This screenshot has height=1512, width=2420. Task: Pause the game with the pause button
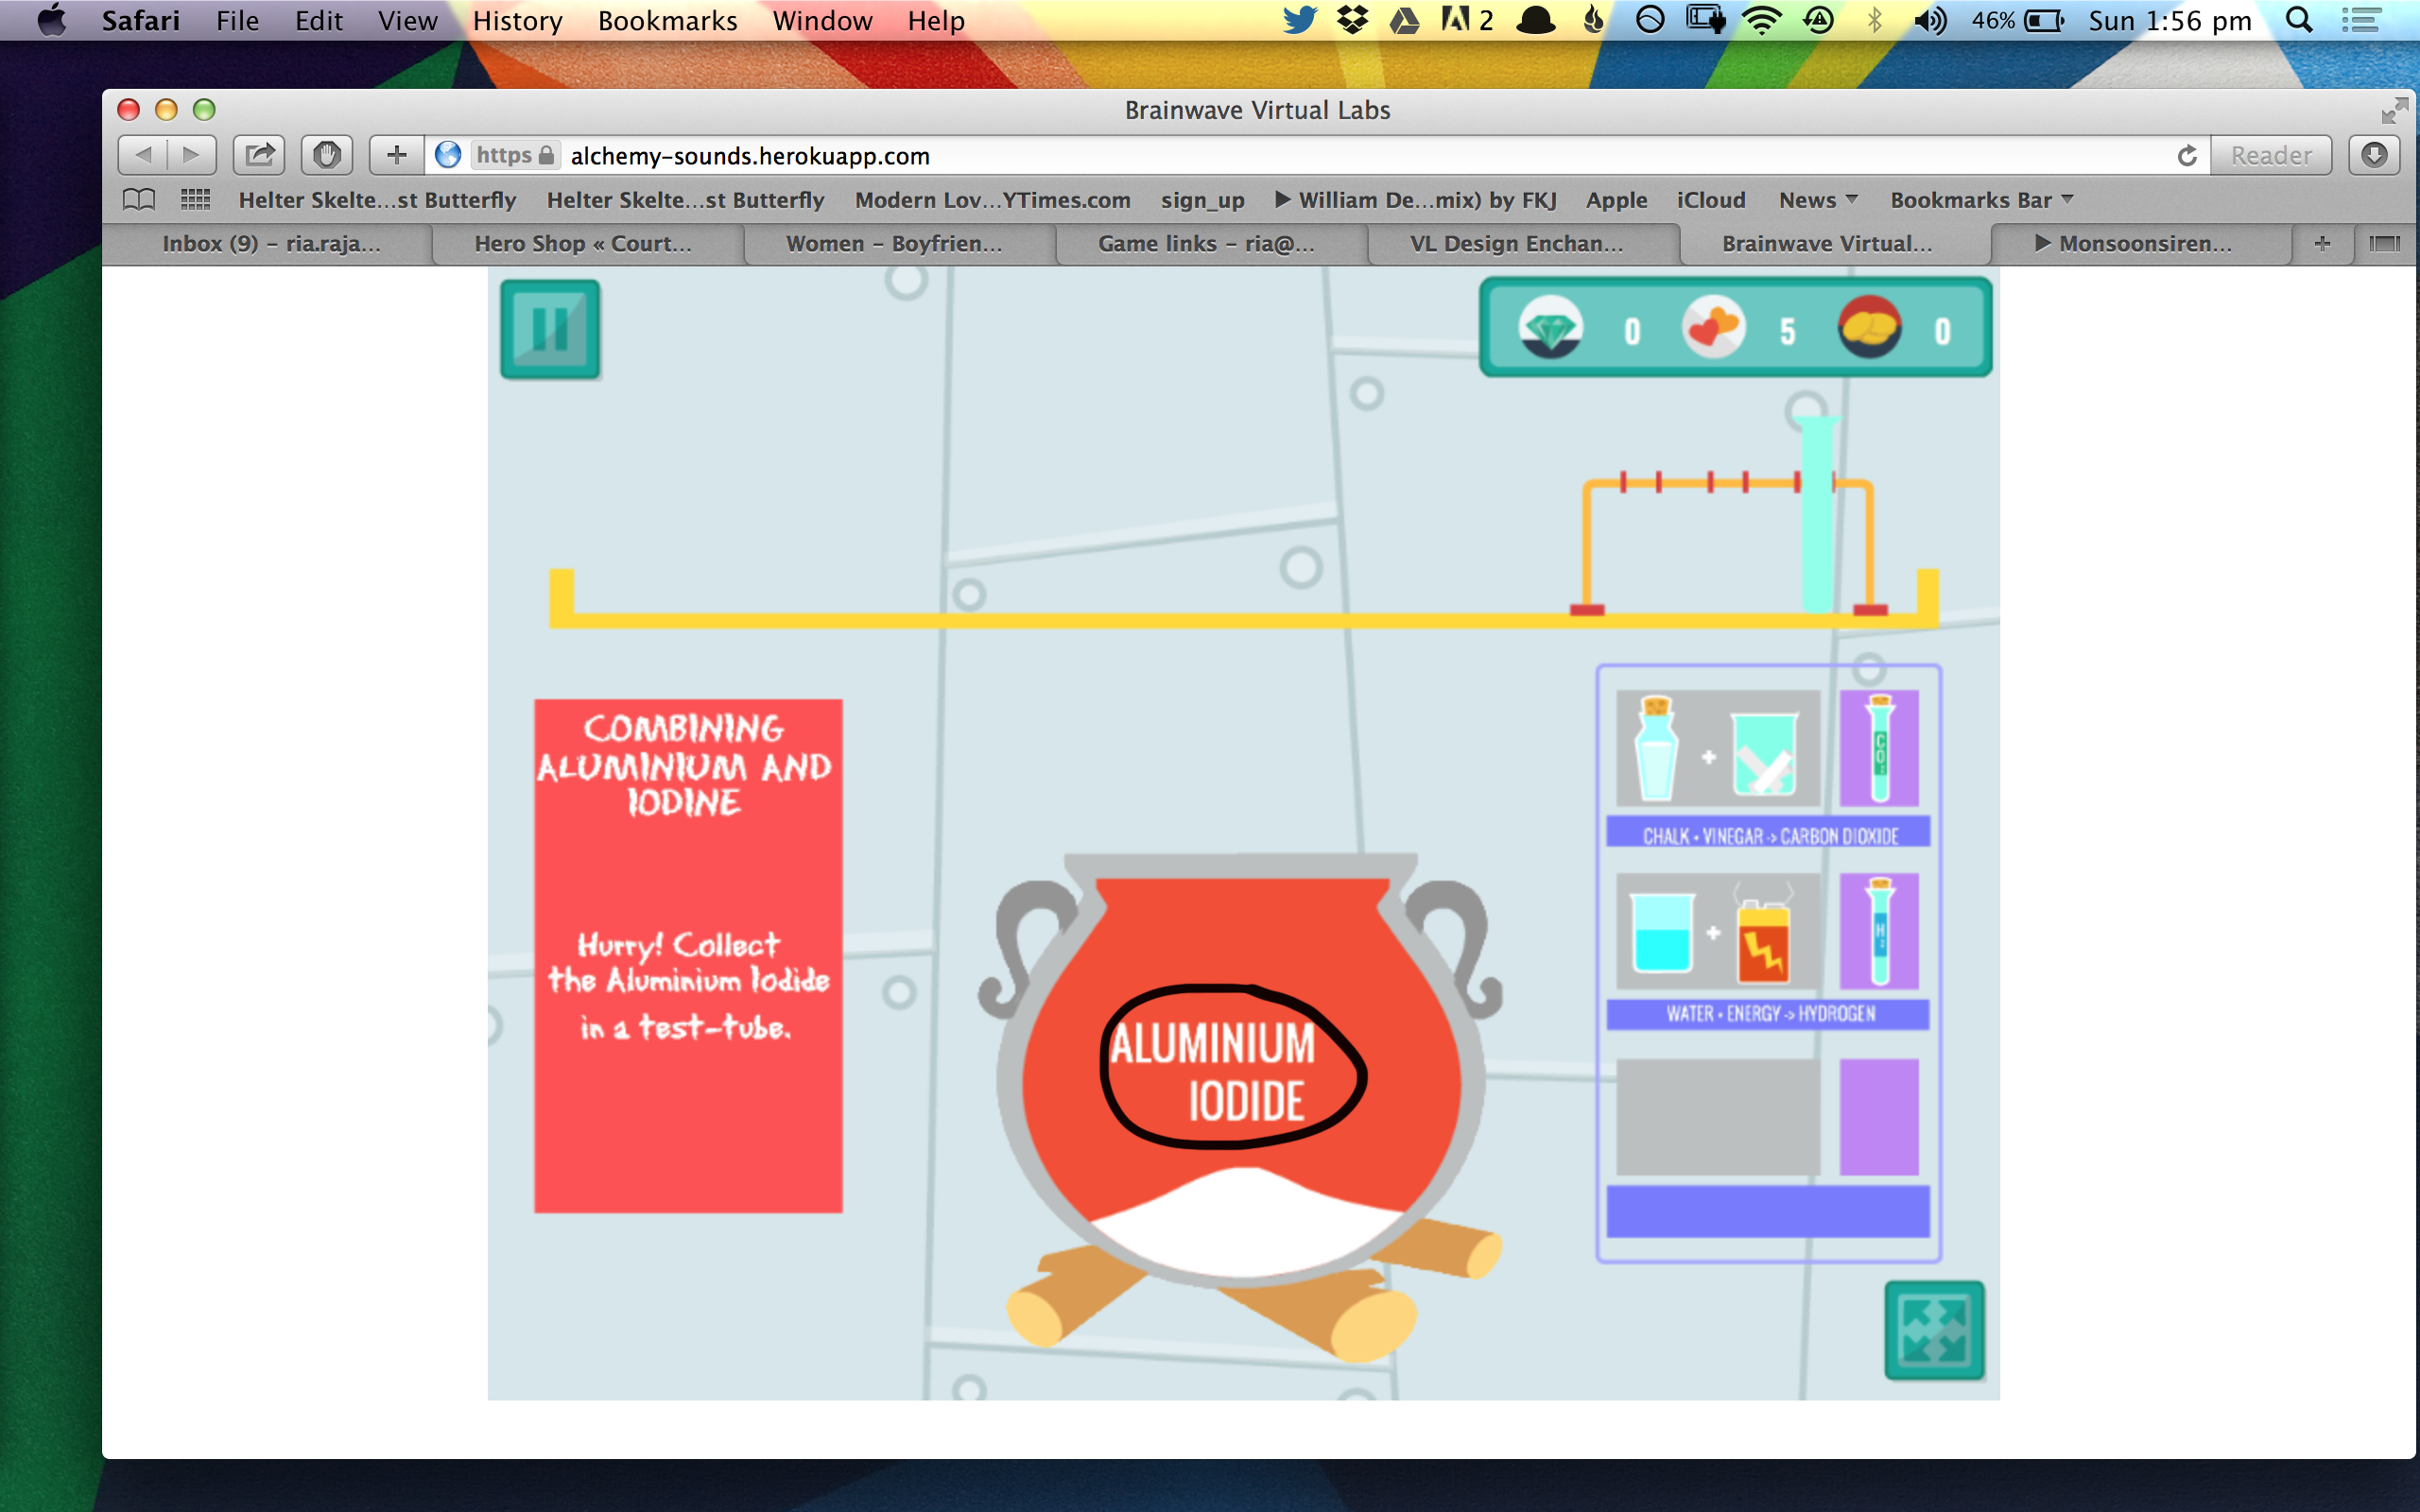[550, 329]
